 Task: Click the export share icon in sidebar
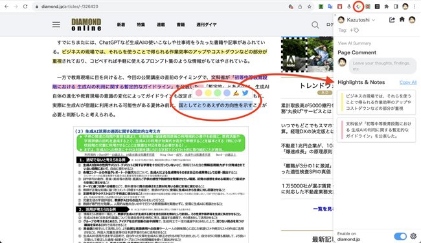coord(392,19)
